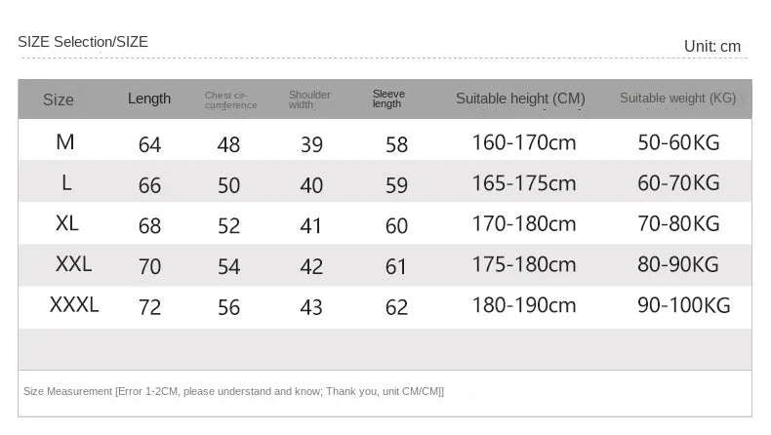
Task: Click the 160-170cm height cell
Action: coord(524,143)
